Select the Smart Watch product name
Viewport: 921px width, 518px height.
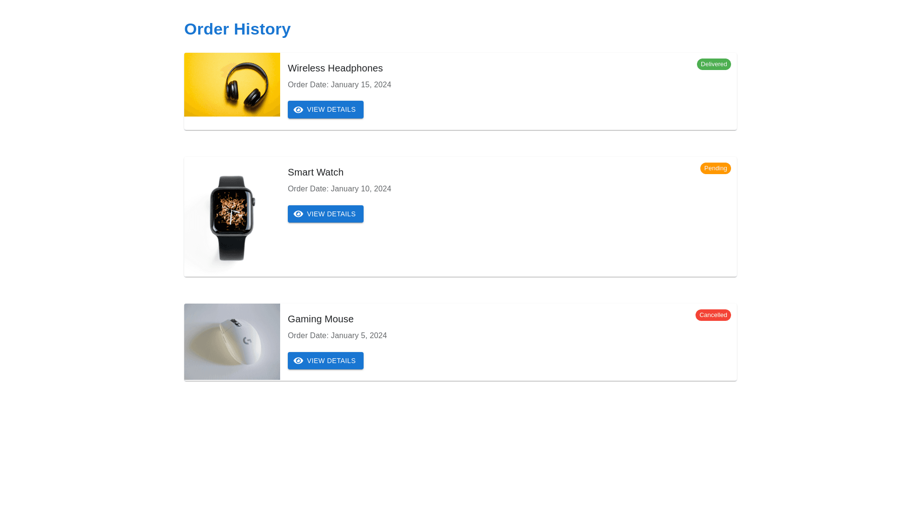[316, 172]
